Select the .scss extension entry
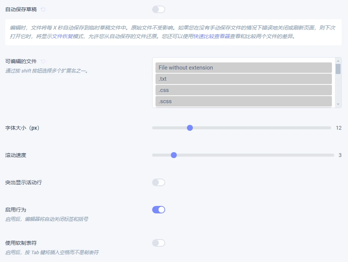The height and width of the screenshot is (262, 348). (x=243, y=101)
